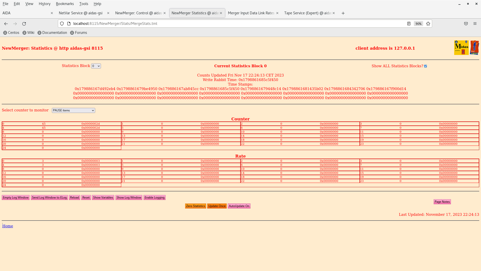Switch to the Tape Service (Expert) tab
Screen dimensions: 481x271
point(308,13)
